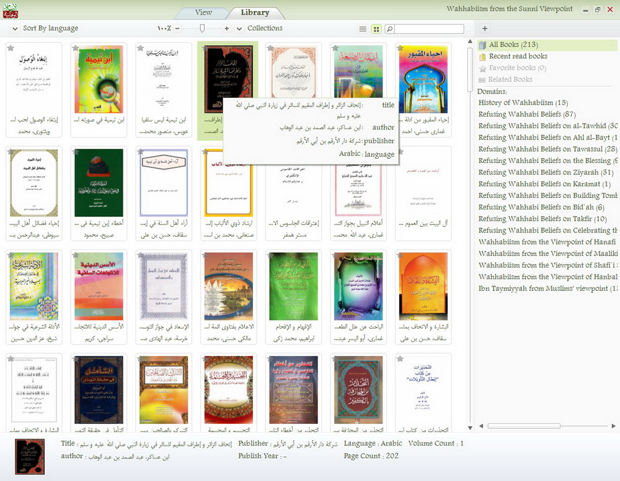Image resolution: width=620 pixels, height=481 pixels.
Task: Click the application logo icon
Action: [11, 11]
